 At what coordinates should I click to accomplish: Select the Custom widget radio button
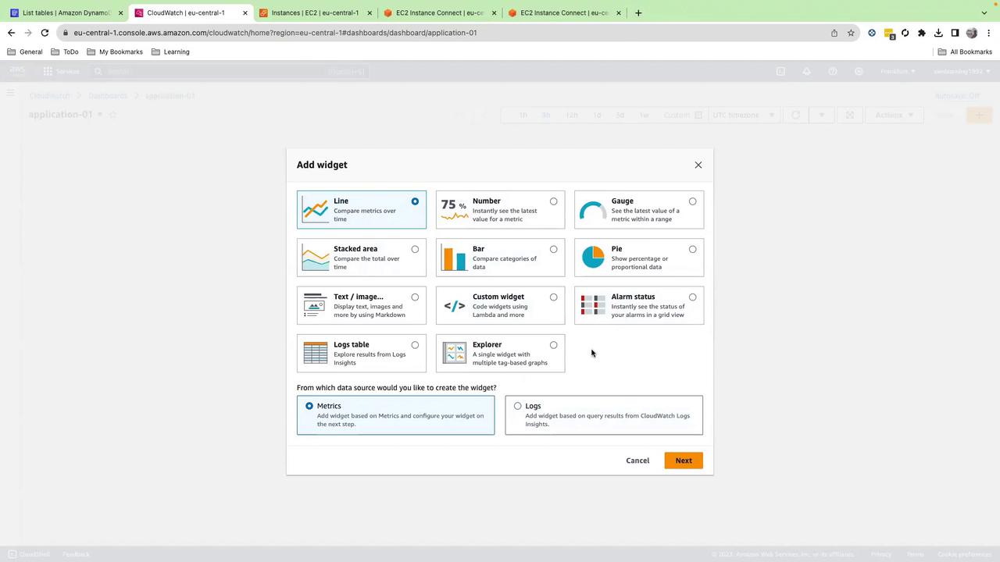[554, 297]
